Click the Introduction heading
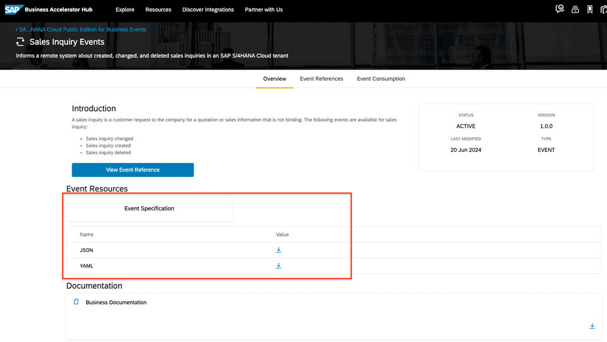 pyautogui.click(x=94, y=109)
